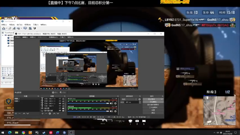Adjust transition duration stepper arrows
The width and height of the screenshot is (240, 135).
point(140,102)
